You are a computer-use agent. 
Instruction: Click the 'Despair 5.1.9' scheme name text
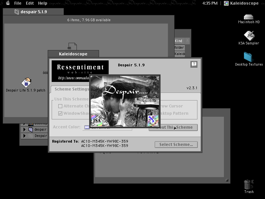[x=131, y=65]
